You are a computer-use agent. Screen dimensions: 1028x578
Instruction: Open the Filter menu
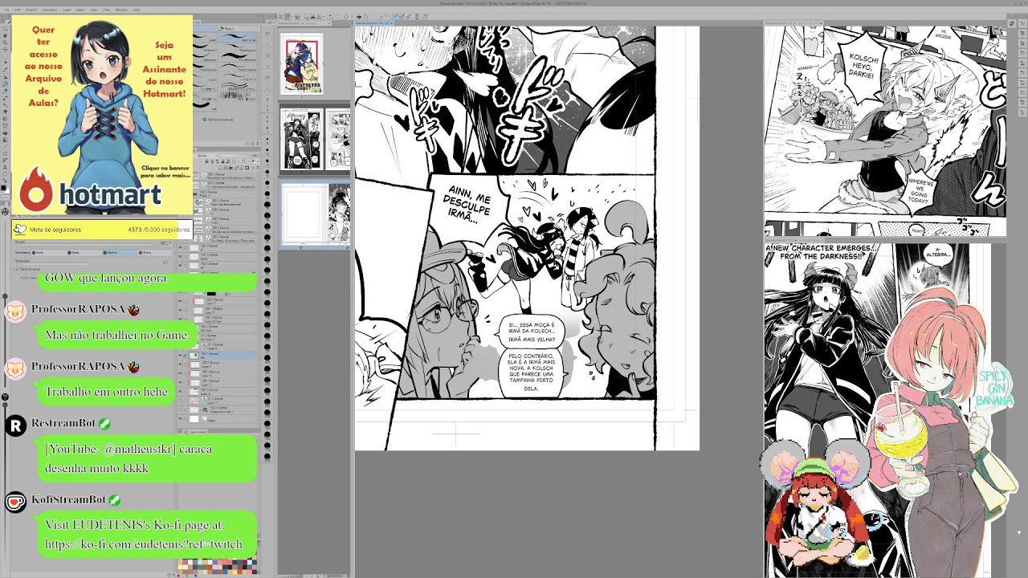pos(107,10)
